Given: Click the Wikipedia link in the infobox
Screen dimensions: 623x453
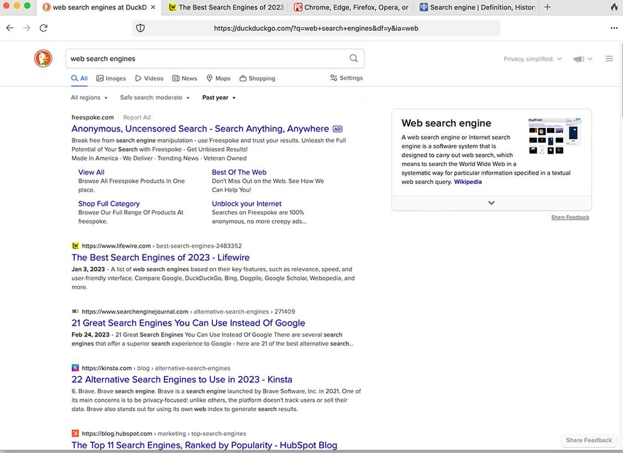Looking at the screenshot, I should (468, 182).
